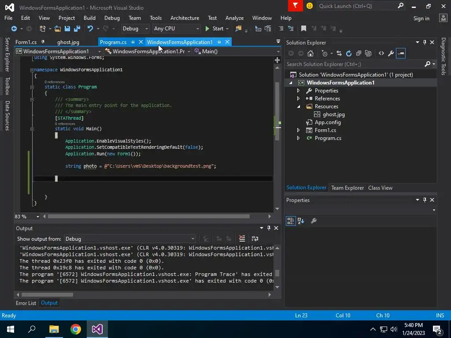The height and width of the screenshot is (338, 451).
Task: Expand the Program.cs node in Solution Explorer
Action: 298,138
